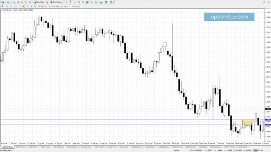Select the Fibonacci Retracement tool
The width and height of the screenshot is (271, 152).
click(x=28, y=6)
